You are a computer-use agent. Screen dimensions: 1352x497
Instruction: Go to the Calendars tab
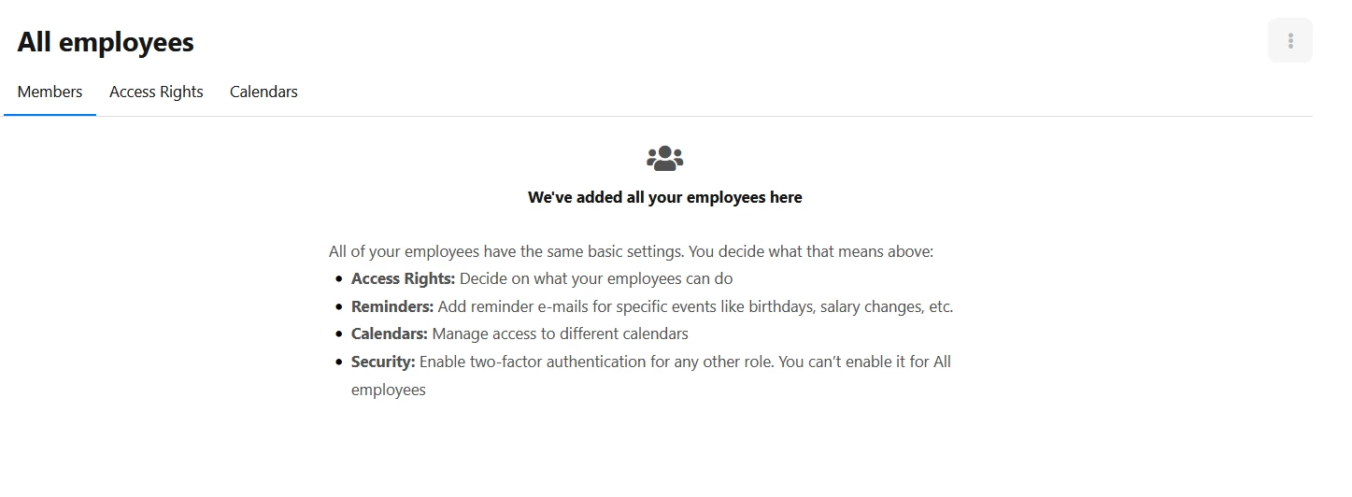(x=263, y=92)
